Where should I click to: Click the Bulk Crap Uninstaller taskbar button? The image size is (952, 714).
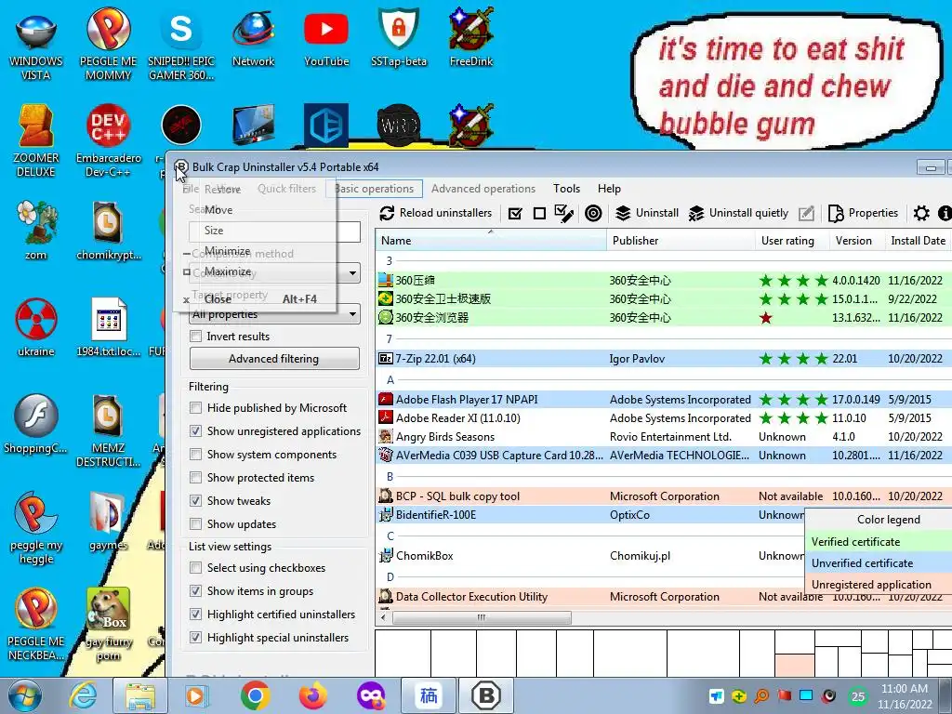[x=485, y=695]
